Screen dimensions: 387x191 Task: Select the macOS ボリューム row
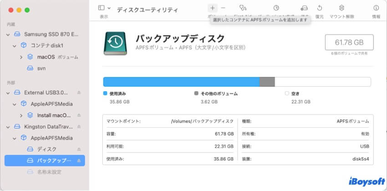click(x=45, y=57)
